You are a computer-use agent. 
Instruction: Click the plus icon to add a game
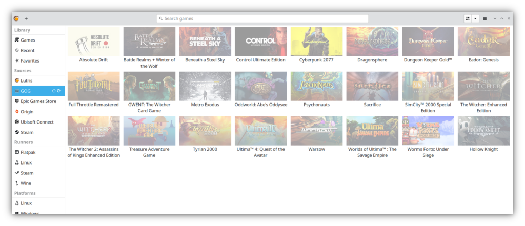[26, 18]
